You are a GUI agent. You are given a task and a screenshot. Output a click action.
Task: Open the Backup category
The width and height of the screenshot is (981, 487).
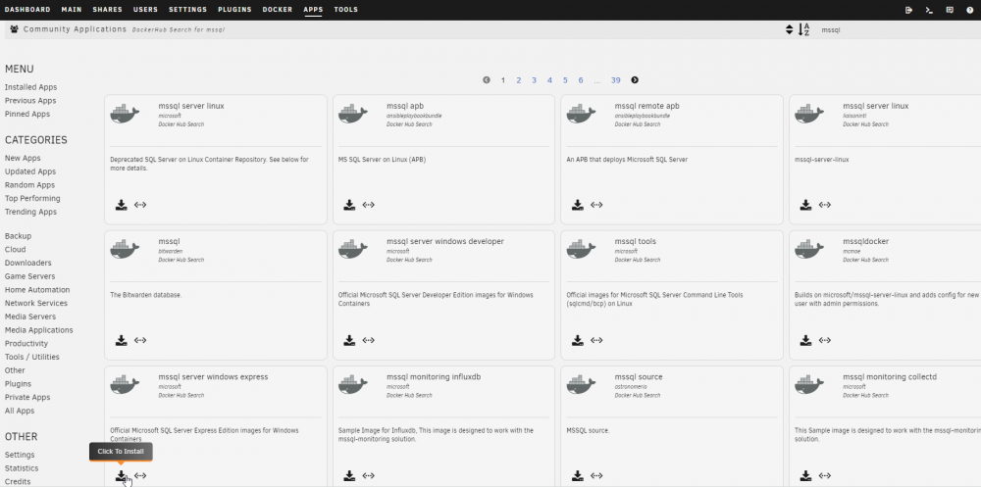click(x=18, y=236)
